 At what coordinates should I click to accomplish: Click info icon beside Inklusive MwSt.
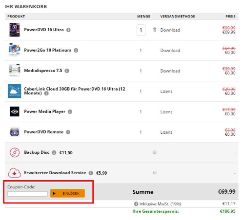click(x=136, y=204)
